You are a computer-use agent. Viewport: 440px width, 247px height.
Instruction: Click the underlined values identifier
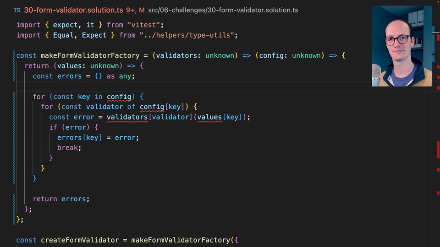[x=209, y=117]
